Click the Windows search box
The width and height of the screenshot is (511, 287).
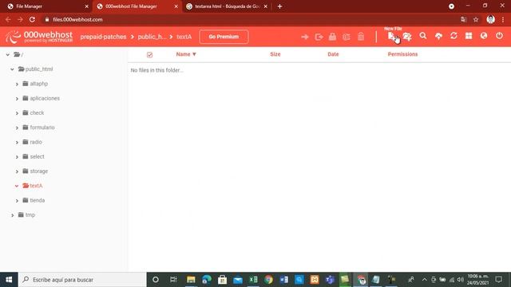(82, 280)
